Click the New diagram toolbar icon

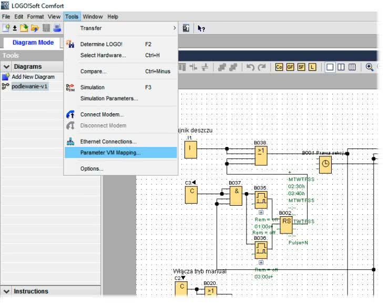click(6, 28)
